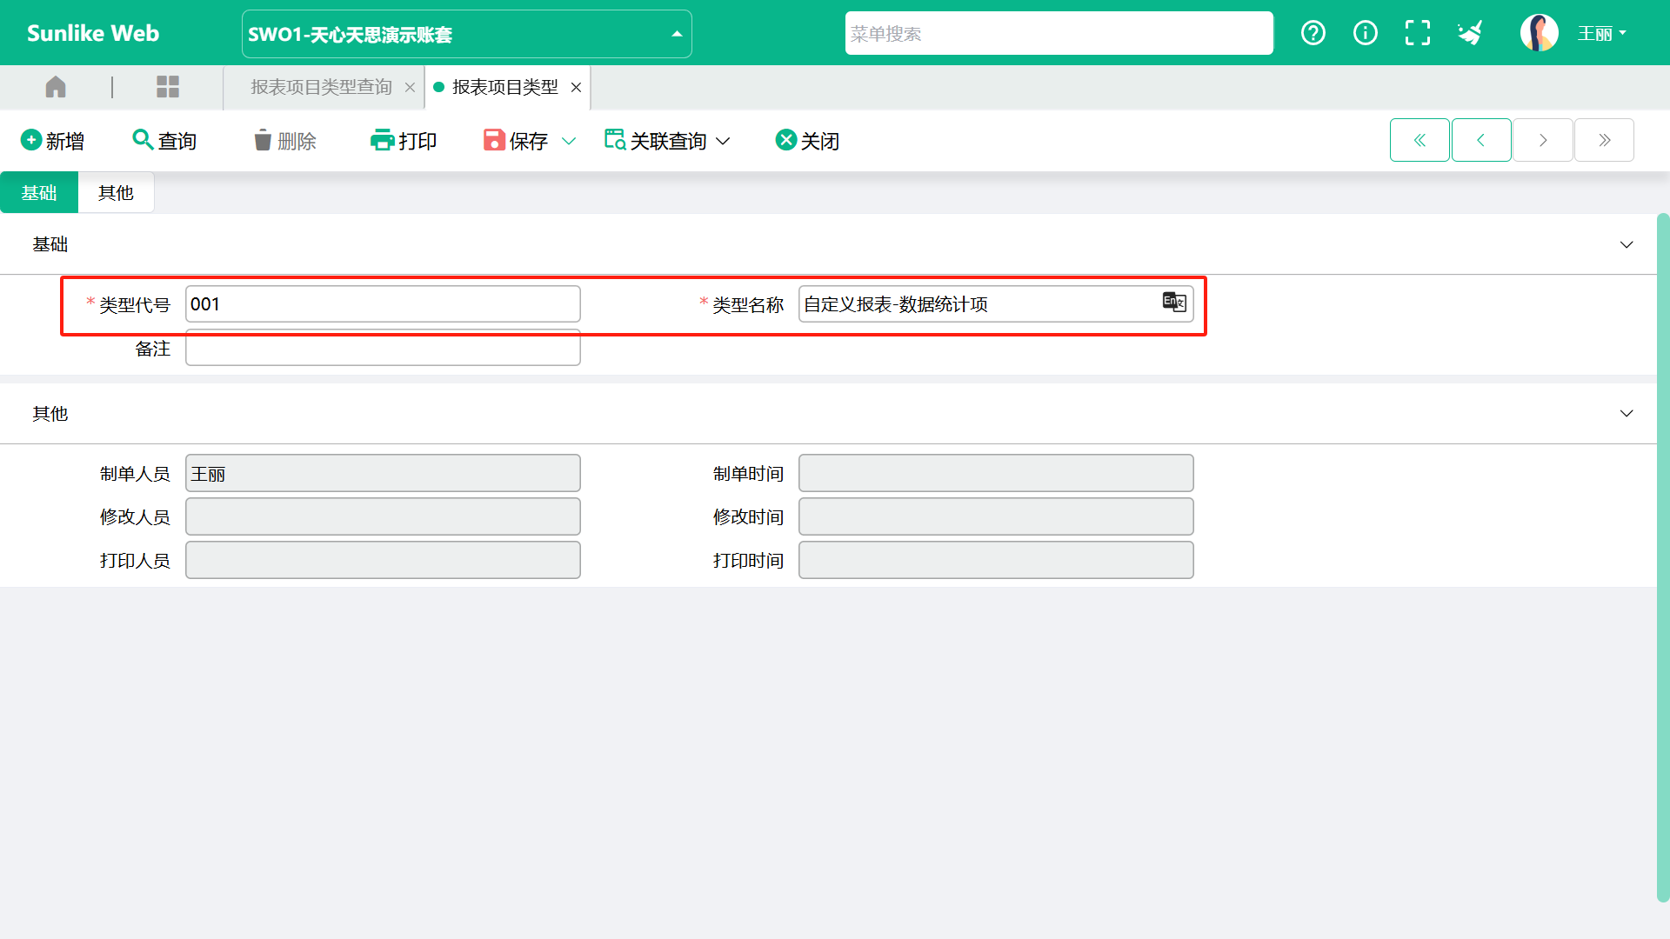The image size is (1670, 939).
Task: Switch to 报表项目类型查询 tab
Action: point(321,87)
